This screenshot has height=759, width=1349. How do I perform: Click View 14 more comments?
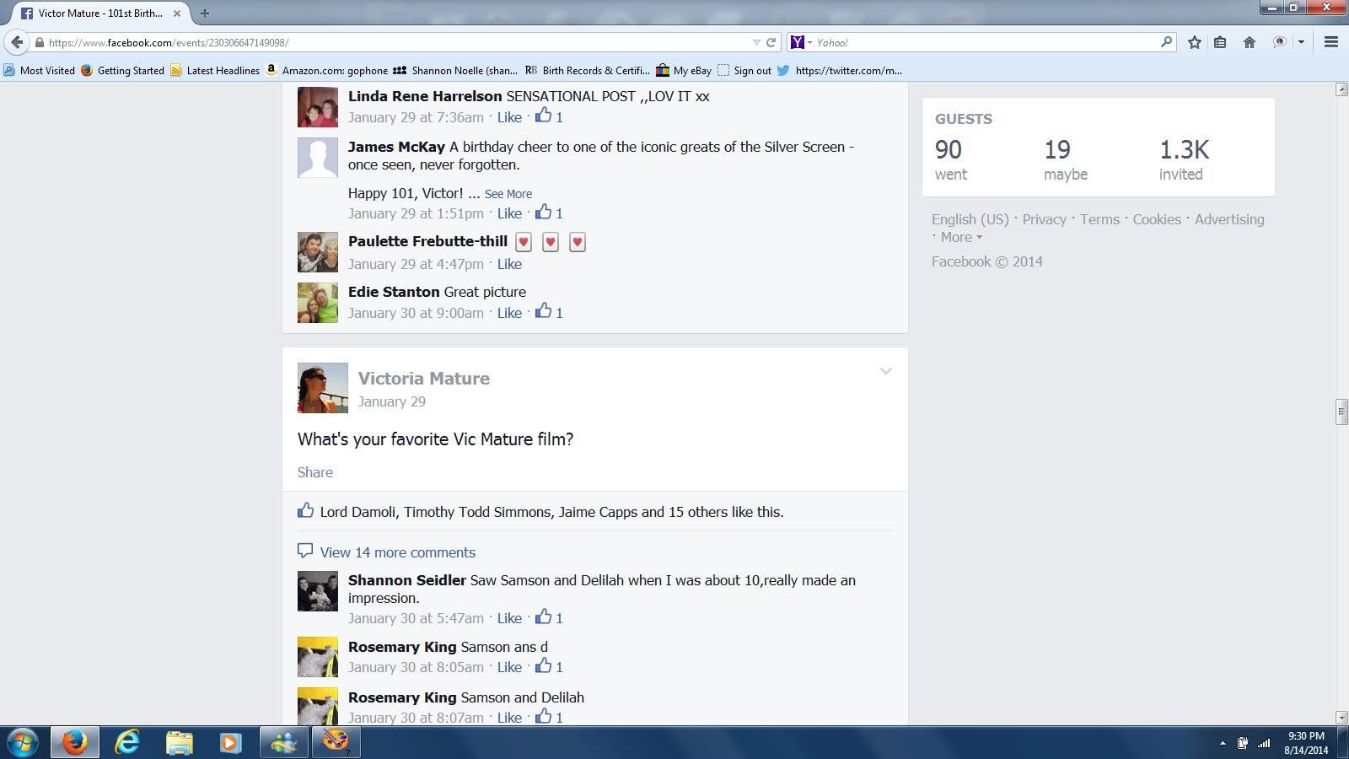point(398,552)
